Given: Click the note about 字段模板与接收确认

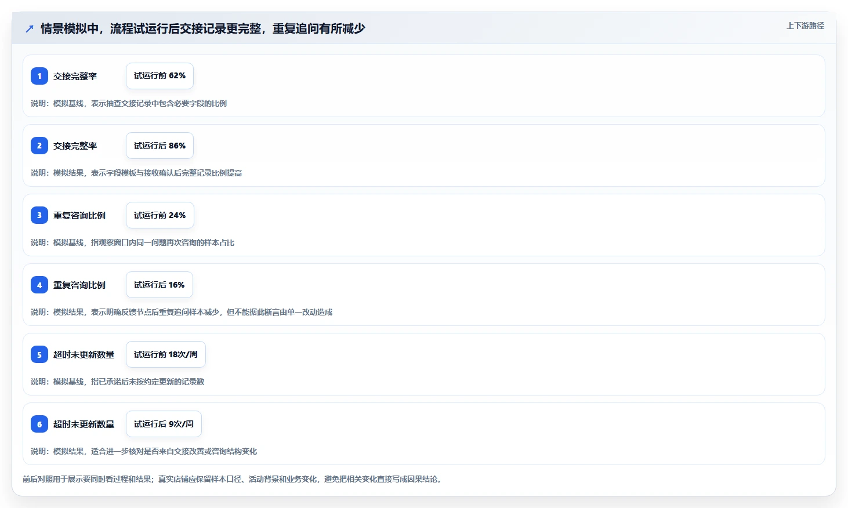Looking at the screenshot, I should 136,173.
